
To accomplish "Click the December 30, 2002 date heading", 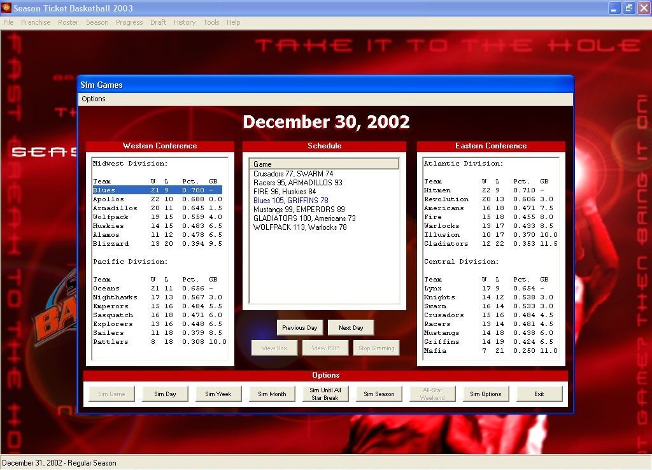I will tap(326, 122).
